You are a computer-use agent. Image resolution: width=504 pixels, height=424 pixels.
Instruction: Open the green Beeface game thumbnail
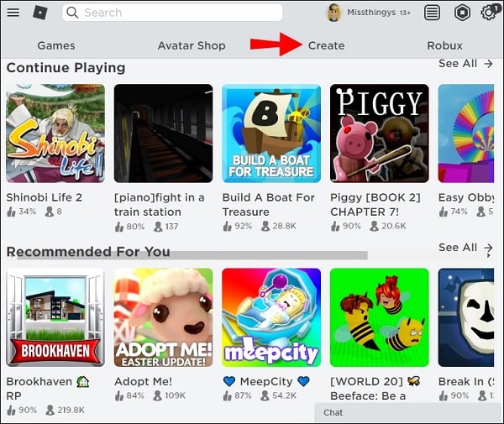(x=380, y=317)
